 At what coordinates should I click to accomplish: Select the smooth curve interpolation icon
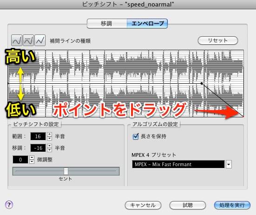point(16,40)
